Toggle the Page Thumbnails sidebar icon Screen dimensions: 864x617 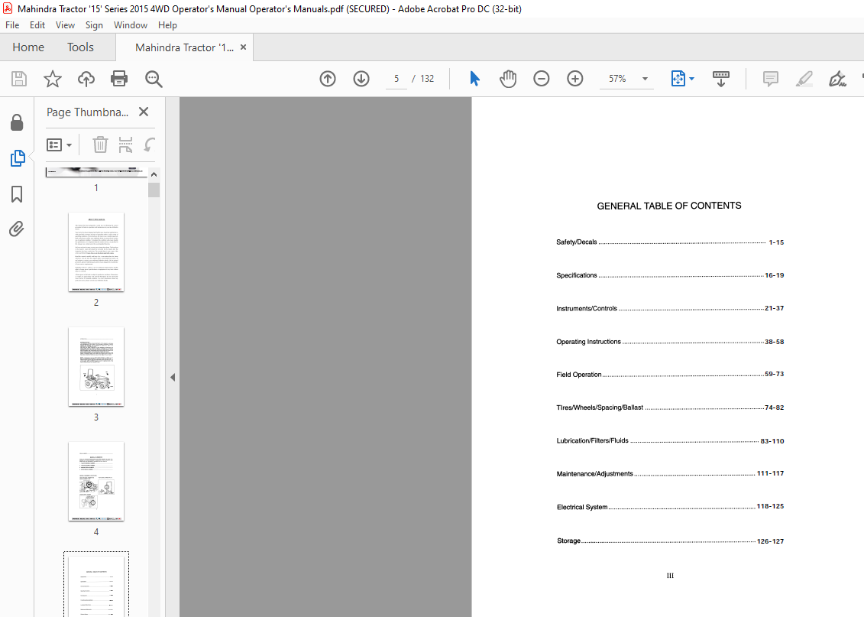coord(18,158)
